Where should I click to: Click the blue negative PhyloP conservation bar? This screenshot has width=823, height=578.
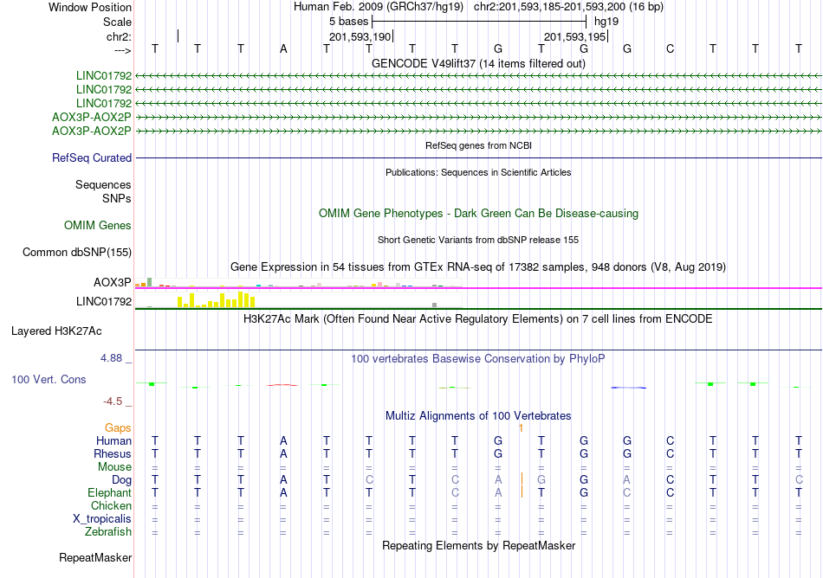point(628,388)
